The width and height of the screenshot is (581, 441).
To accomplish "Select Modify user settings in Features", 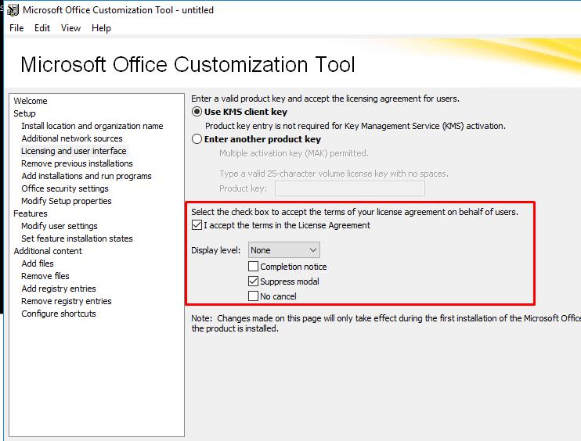I will click(59, 226).
